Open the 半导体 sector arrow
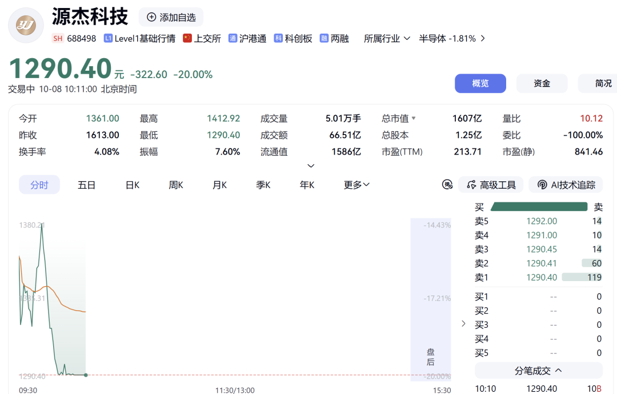This screenshot has width=617, height=394. (483, 39)
